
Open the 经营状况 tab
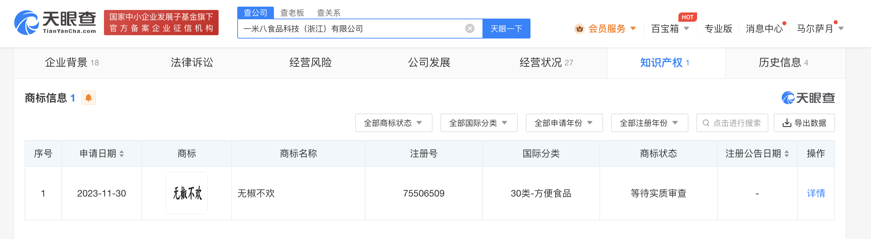click(x=546, y=63)
